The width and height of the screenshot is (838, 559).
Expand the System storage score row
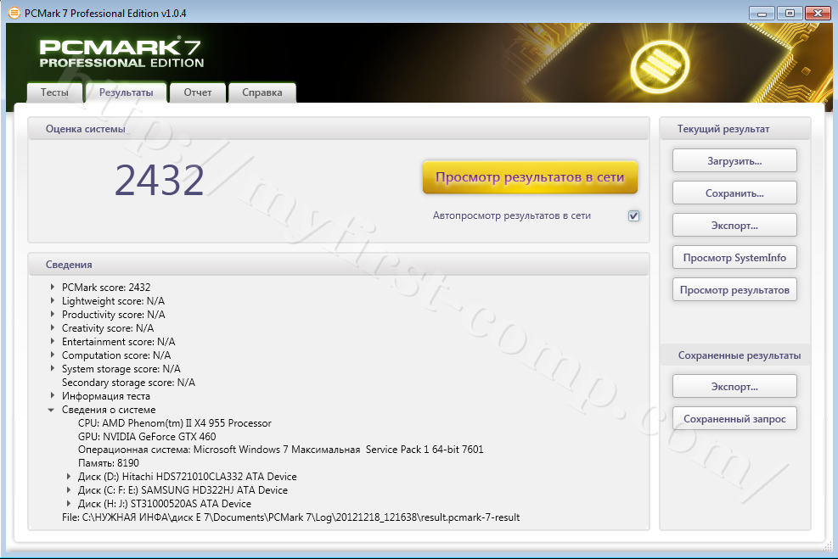click(53, 368)
